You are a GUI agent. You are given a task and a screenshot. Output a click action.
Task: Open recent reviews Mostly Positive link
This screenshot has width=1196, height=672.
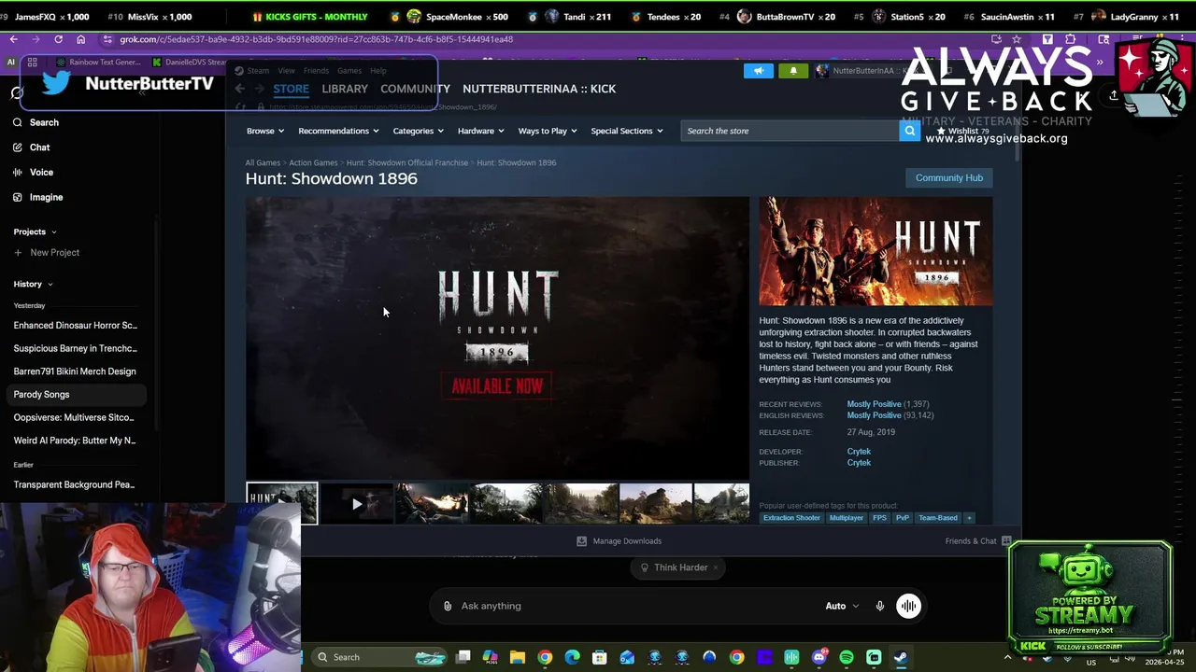click(874, 404)
